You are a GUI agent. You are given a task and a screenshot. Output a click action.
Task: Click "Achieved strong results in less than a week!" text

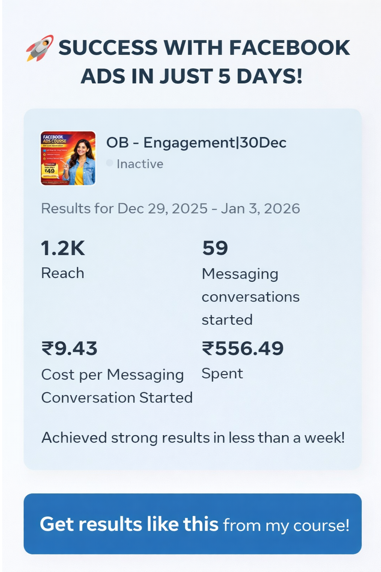point(193,438)
